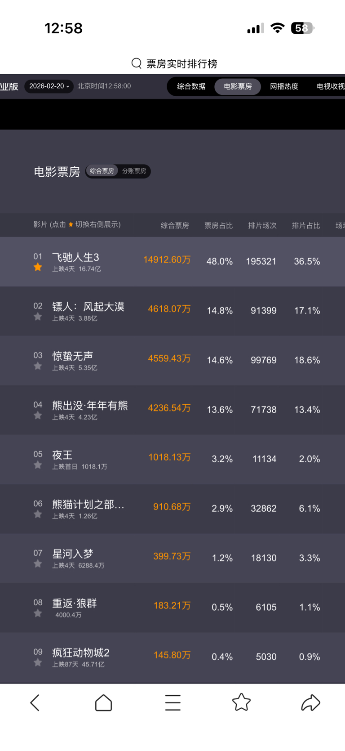Tap the search magnifier icon
Image resolution: width=345 pixels, height=751 pixels.
(x=137, y=63)
